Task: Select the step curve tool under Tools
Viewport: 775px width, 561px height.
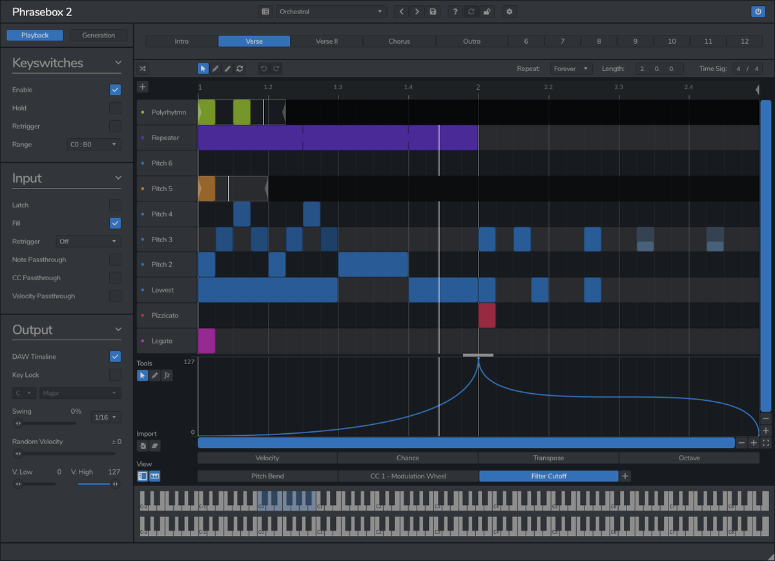Action: pos(167,375)
